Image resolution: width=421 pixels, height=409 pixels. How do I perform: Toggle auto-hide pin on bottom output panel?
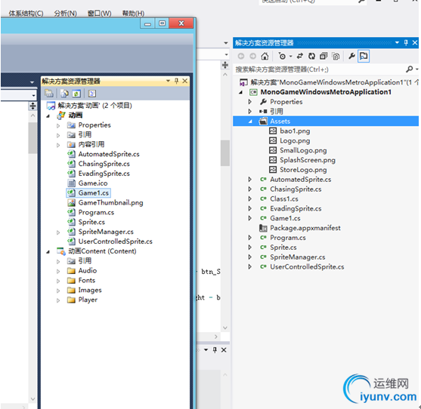coord(215,350)
